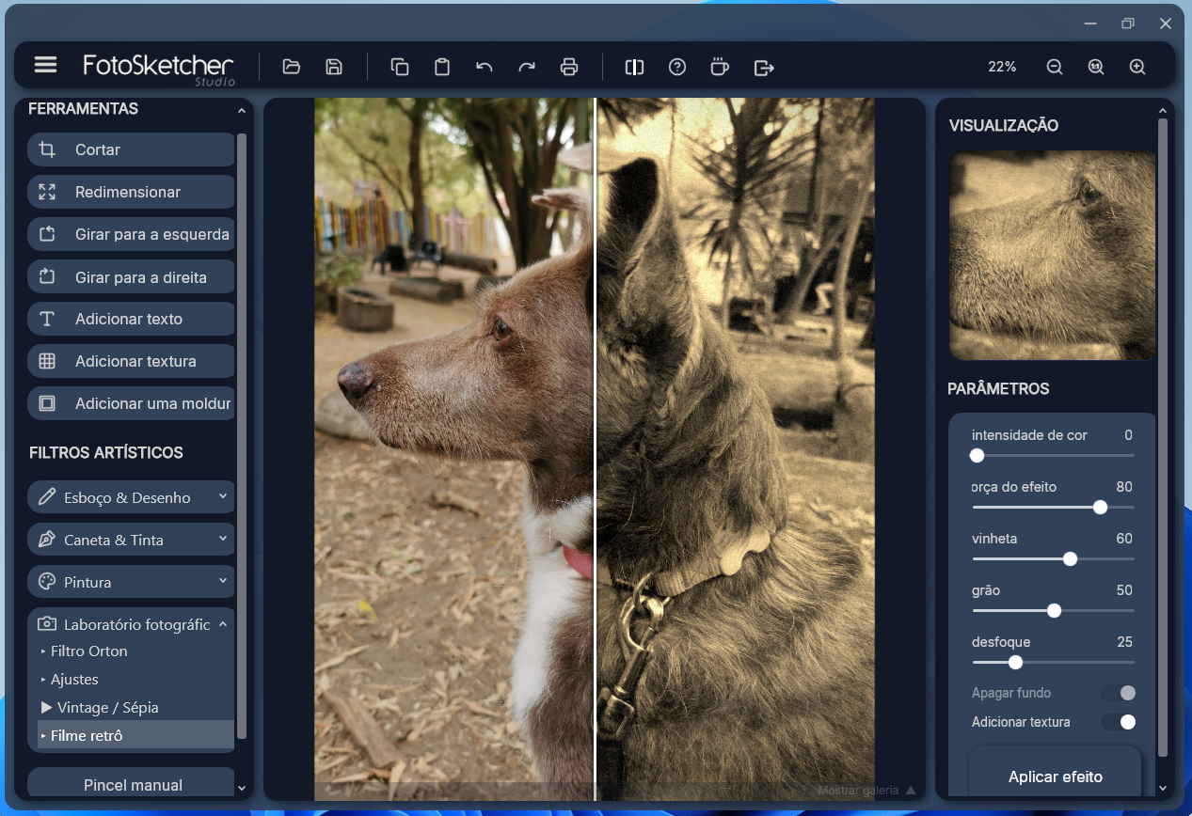Image resolution: width=1192 pixels, height=816 pixels.
Task: Click the right parameters panel scrollbar
Action: coord(1163,437)
